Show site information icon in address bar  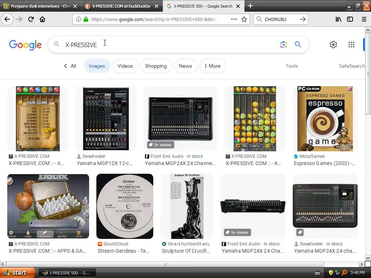78,19
